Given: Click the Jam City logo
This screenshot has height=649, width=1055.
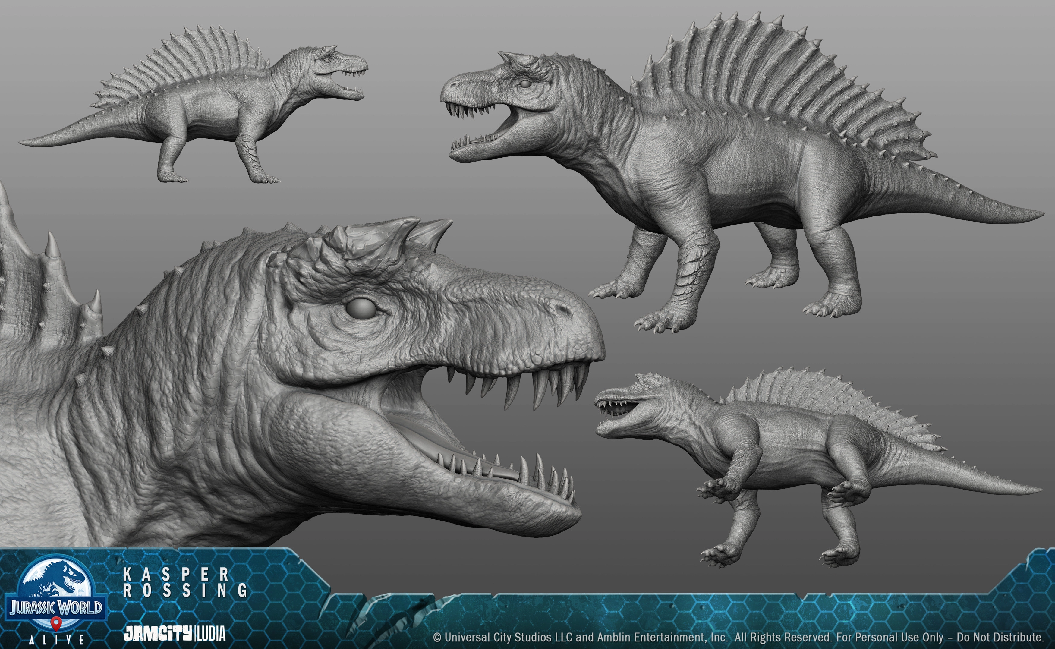Looking at the screenshot, I should (158, 634).
